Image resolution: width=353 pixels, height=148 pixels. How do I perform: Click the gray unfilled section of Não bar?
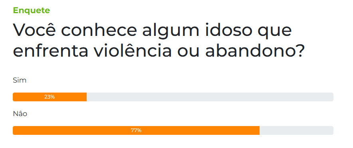(296, 130)
